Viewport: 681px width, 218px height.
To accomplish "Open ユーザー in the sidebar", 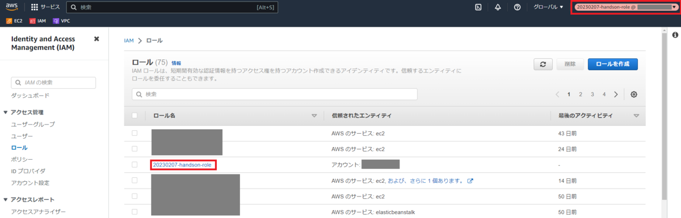I will 22,136.
